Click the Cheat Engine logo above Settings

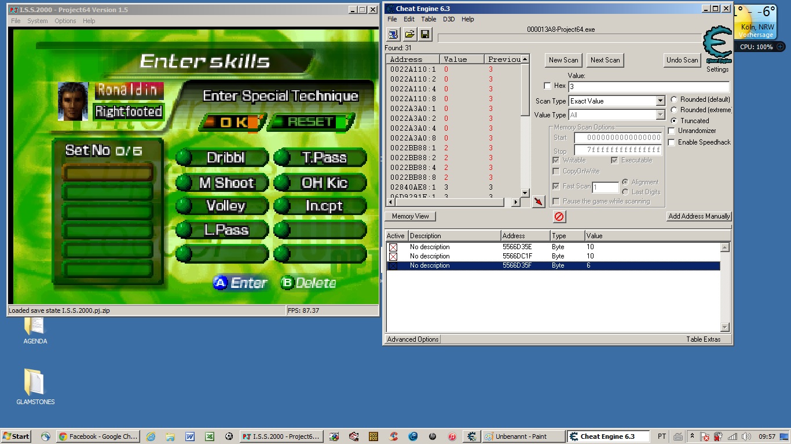[x=717, y=44]
